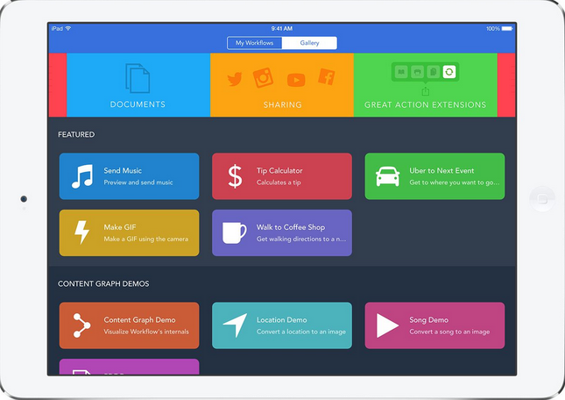This screenshot has height=400, width=565.
Task: Switch to the My Workflows tab
Action: [254, 43]
